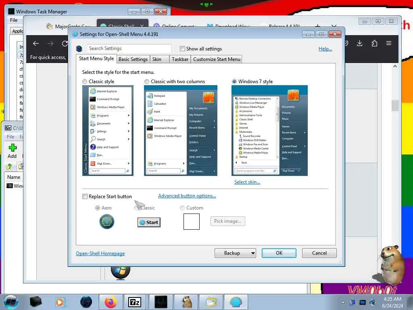Open the Backup dropdown button
Screen dimensions: 413x310
pos(235,253)
